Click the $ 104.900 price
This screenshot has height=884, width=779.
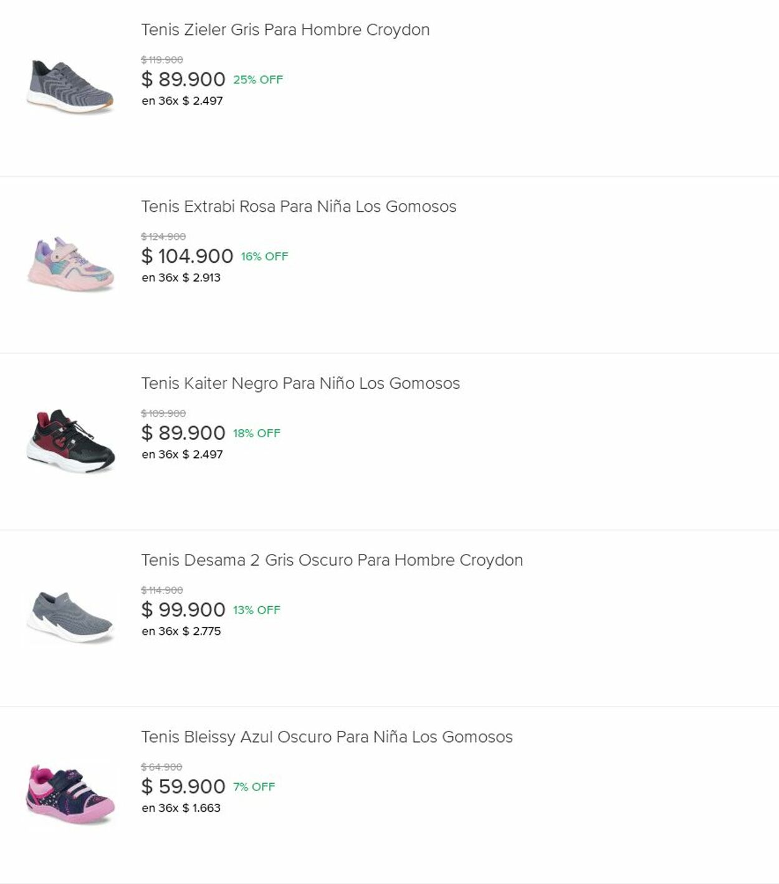187,256
